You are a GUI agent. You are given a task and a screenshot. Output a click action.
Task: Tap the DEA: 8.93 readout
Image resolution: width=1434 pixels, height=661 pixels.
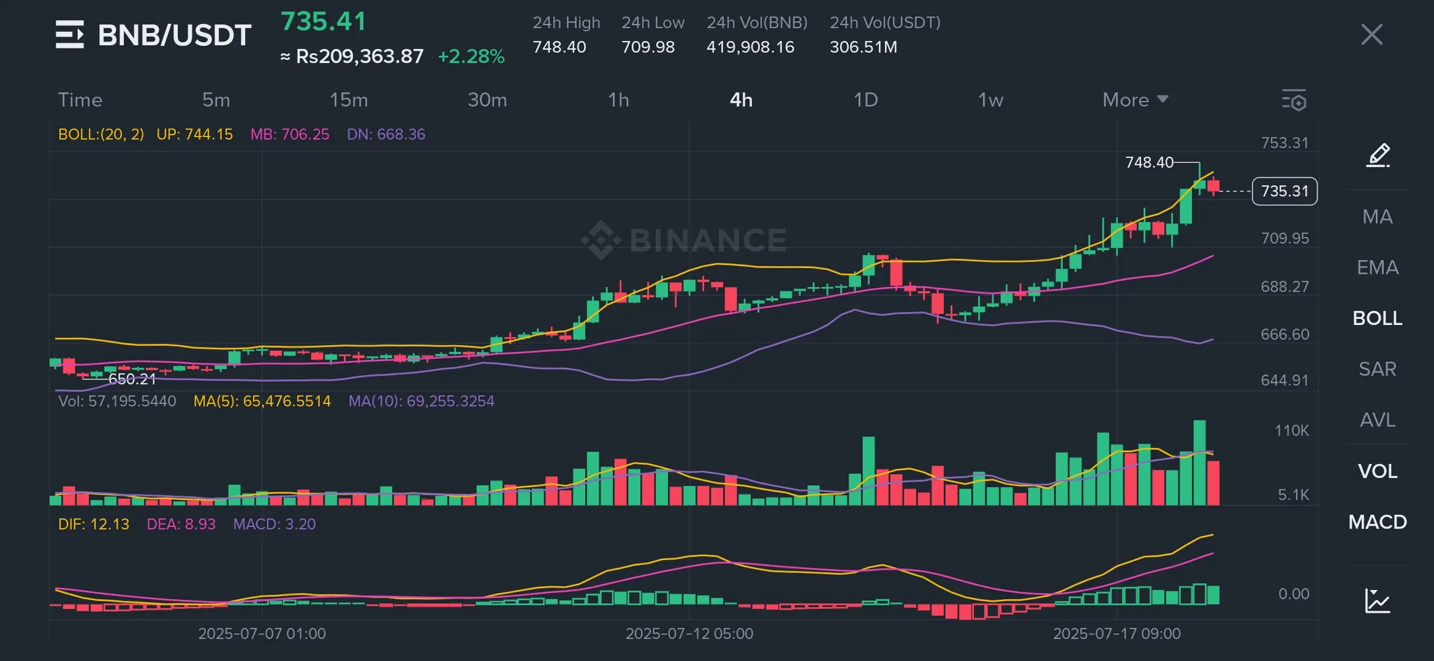coord(181,524)
